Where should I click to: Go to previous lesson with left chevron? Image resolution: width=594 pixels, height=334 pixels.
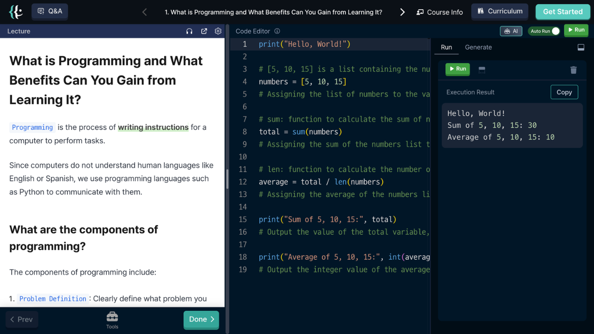point(144,12)
